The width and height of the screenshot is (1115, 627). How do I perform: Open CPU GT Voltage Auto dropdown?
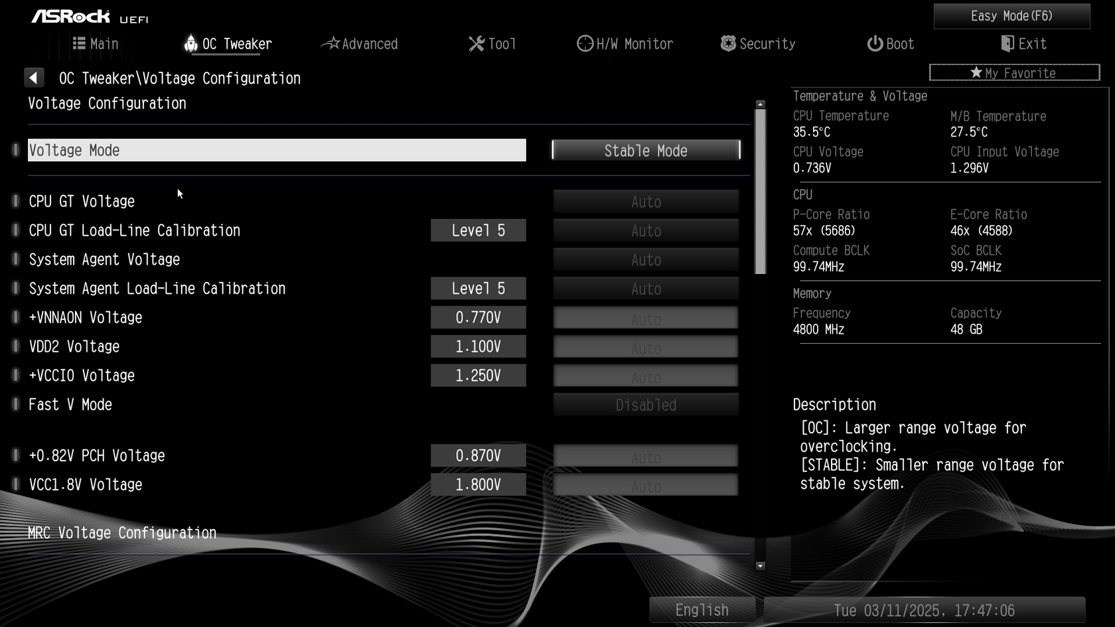[646, 201]
